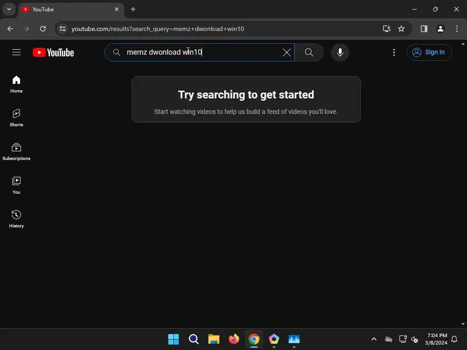Image resolution: width=467 pixels, height=350 pixels.
Task: Click the Sign in button
Action: coord(429,52)
